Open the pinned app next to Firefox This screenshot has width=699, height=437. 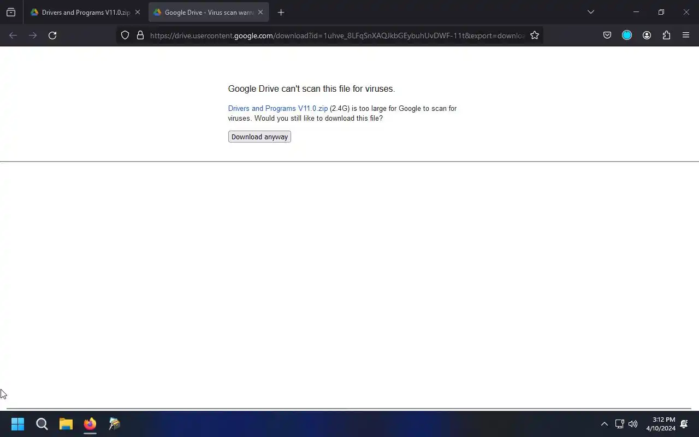pos(114,424)
